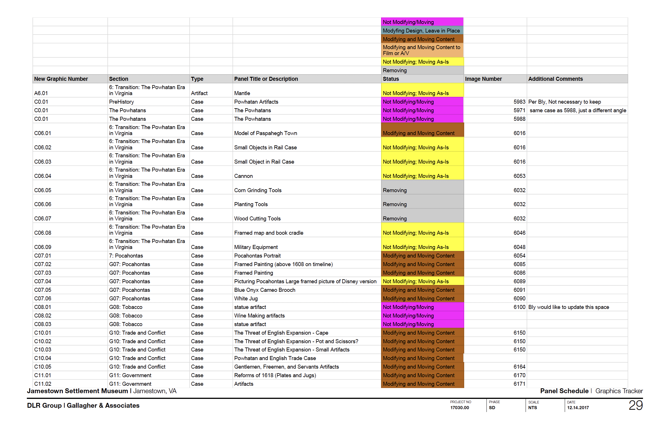
Task: Select the Bly would like to update this space comment
Action: (568, 307)
